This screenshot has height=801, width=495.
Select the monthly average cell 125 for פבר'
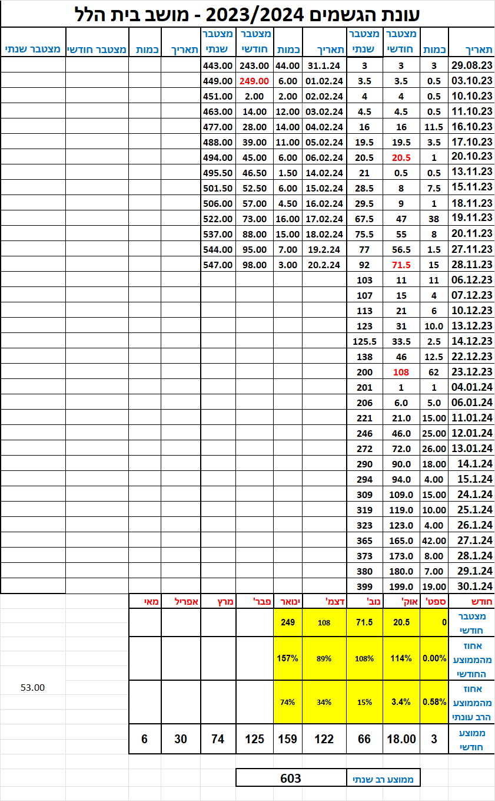[x=254, y=739]
